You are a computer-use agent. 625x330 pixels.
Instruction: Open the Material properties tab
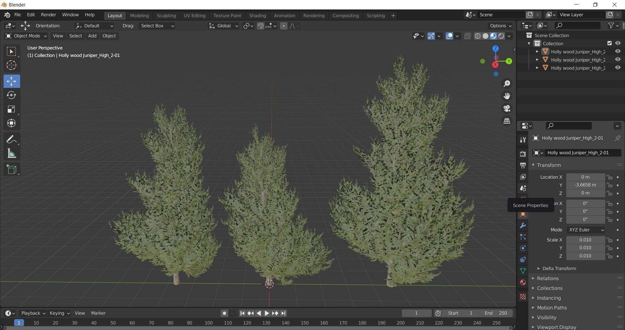click(x=523, y=282)
